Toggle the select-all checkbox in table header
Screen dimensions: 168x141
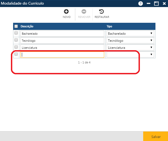(x=16, y=26)
